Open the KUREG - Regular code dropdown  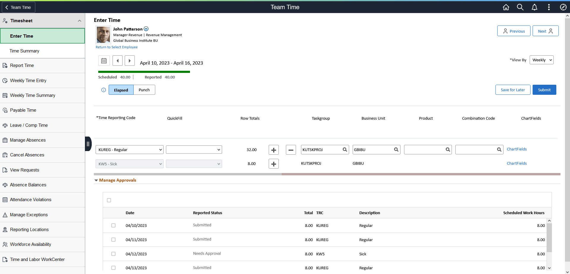[129, 150]
